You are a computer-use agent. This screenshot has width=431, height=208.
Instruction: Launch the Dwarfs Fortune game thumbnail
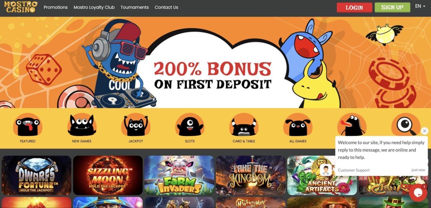click(x=36, y=175)
